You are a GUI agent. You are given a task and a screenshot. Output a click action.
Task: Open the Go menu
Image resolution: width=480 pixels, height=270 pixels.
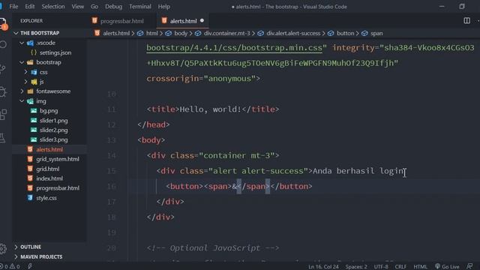[94, 7]
